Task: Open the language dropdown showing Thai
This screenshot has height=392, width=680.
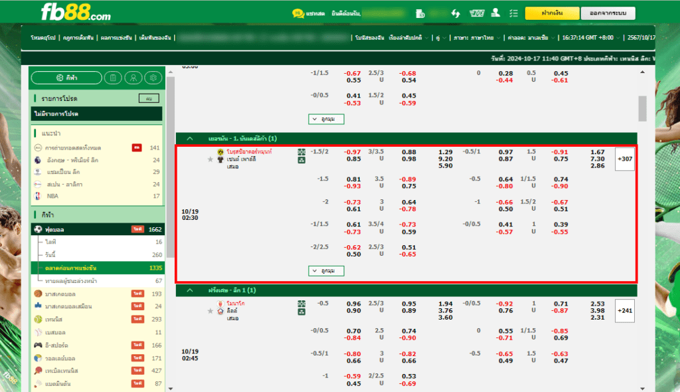Action: click(477, 38)
